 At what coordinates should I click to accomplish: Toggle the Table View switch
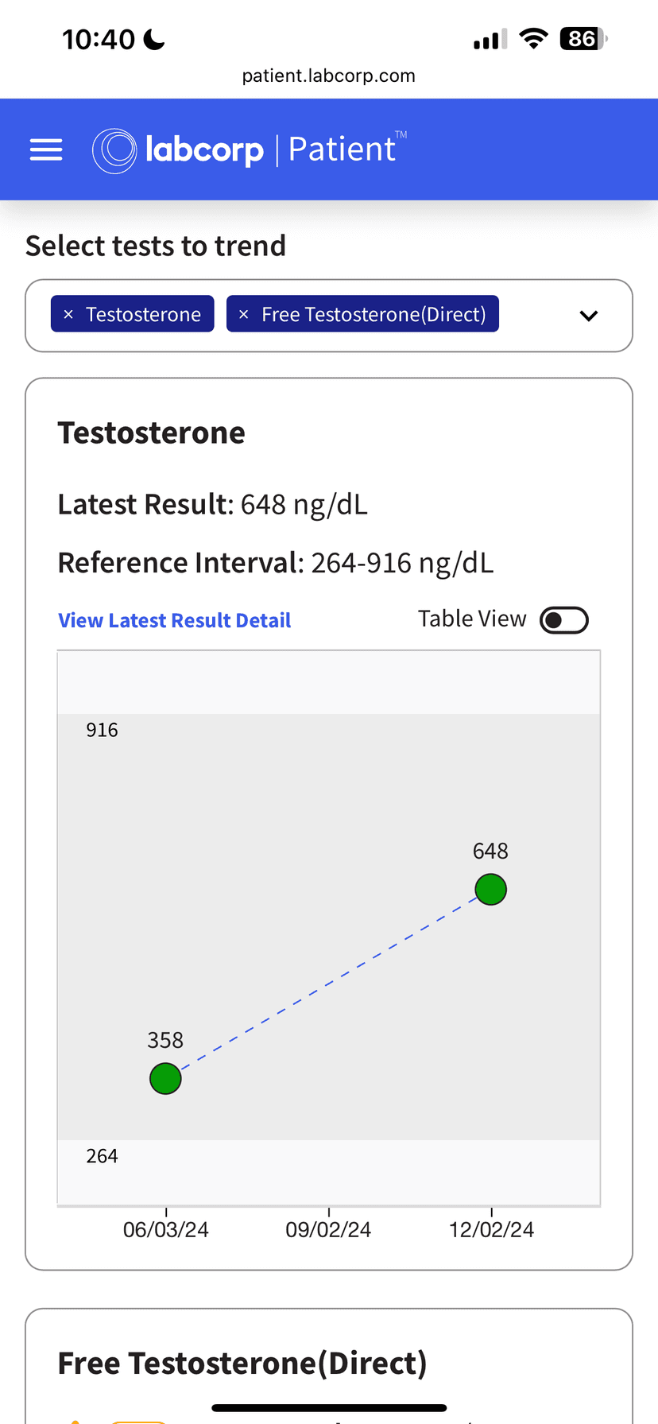click(x=564, y=620)
